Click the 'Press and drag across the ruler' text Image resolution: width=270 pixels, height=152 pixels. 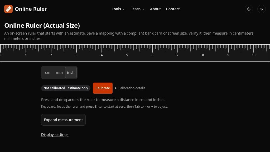point(103,100)
